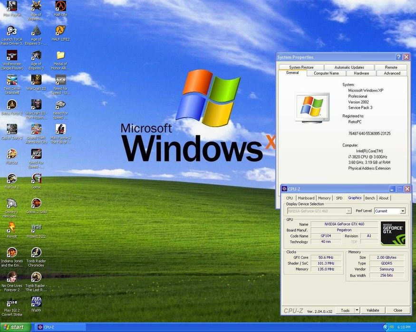Switch to the CPU tab in CPU-Z
416x332 pixels.
click(290, 198)
